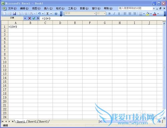Open the 插入 (Insert) menu
The height and width of the screenshot is (128, 167).
coord(48,8)
